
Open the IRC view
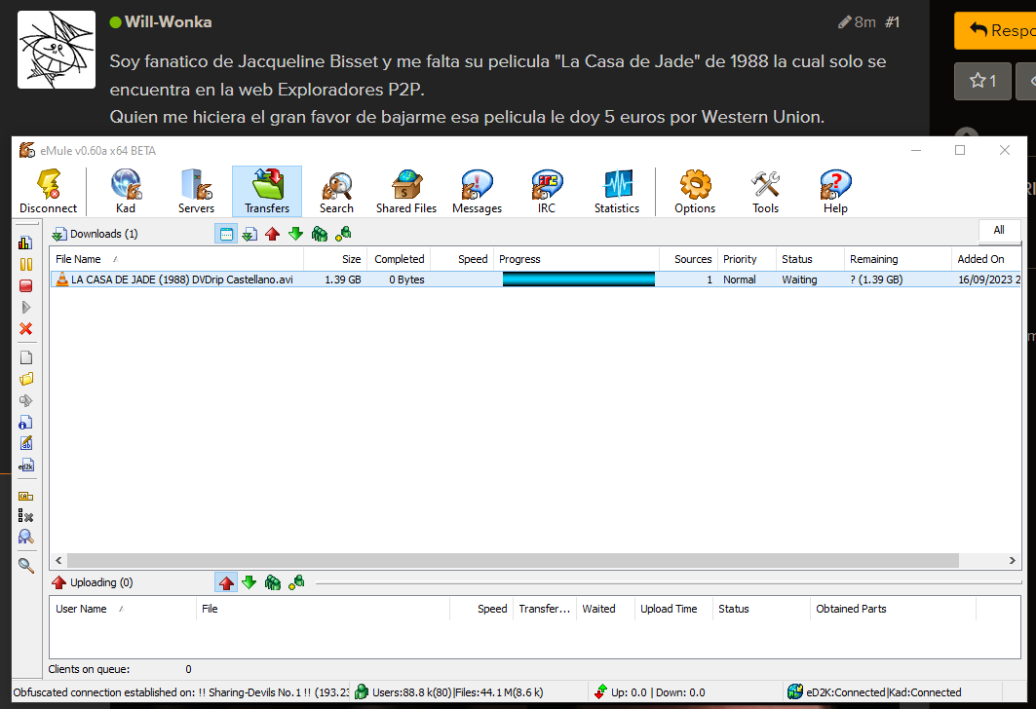coord(547,192)
